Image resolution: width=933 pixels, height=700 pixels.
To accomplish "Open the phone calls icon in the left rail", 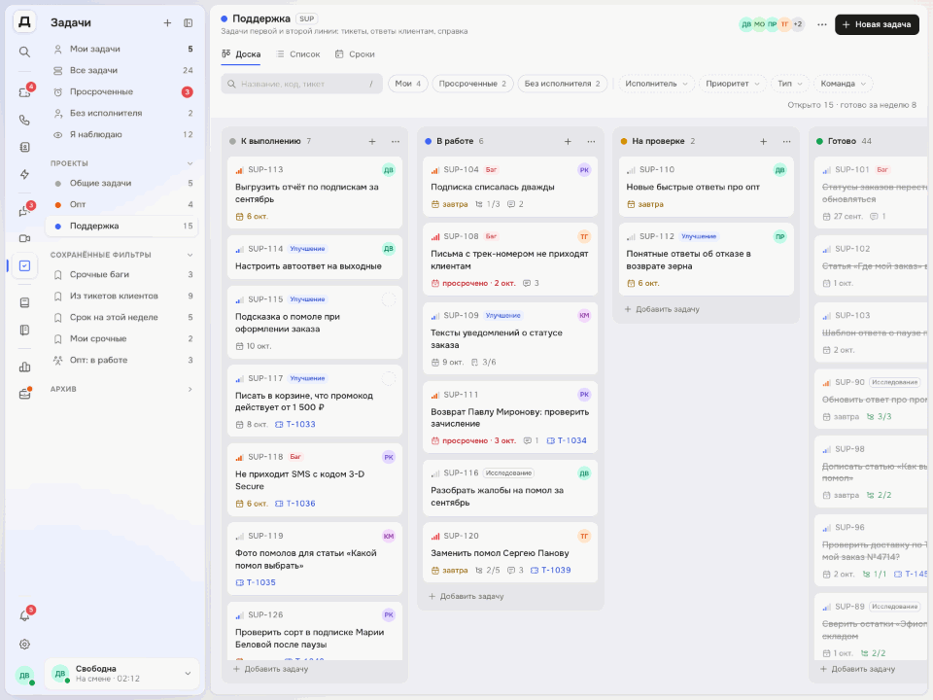I will 24,120.
